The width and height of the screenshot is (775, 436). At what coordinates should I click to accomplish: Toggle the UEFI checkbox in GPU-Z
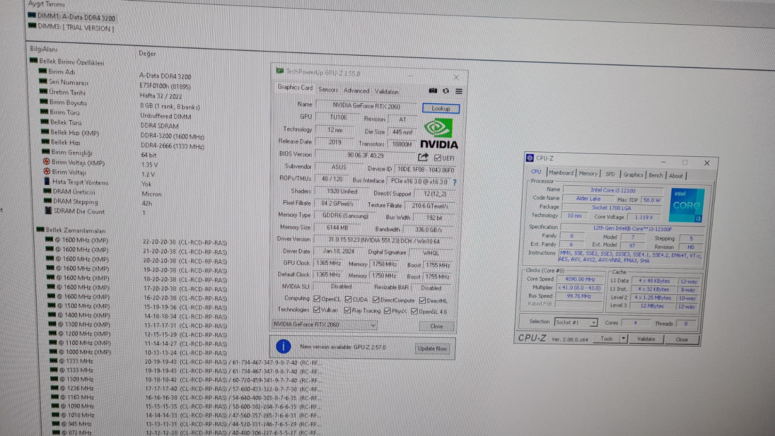[438, 158]
